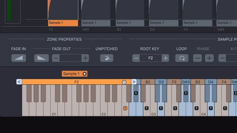Screen dimensions: 237x133
Task: Click the Root Key F2 value field
Action: click(x=151, y=58)
